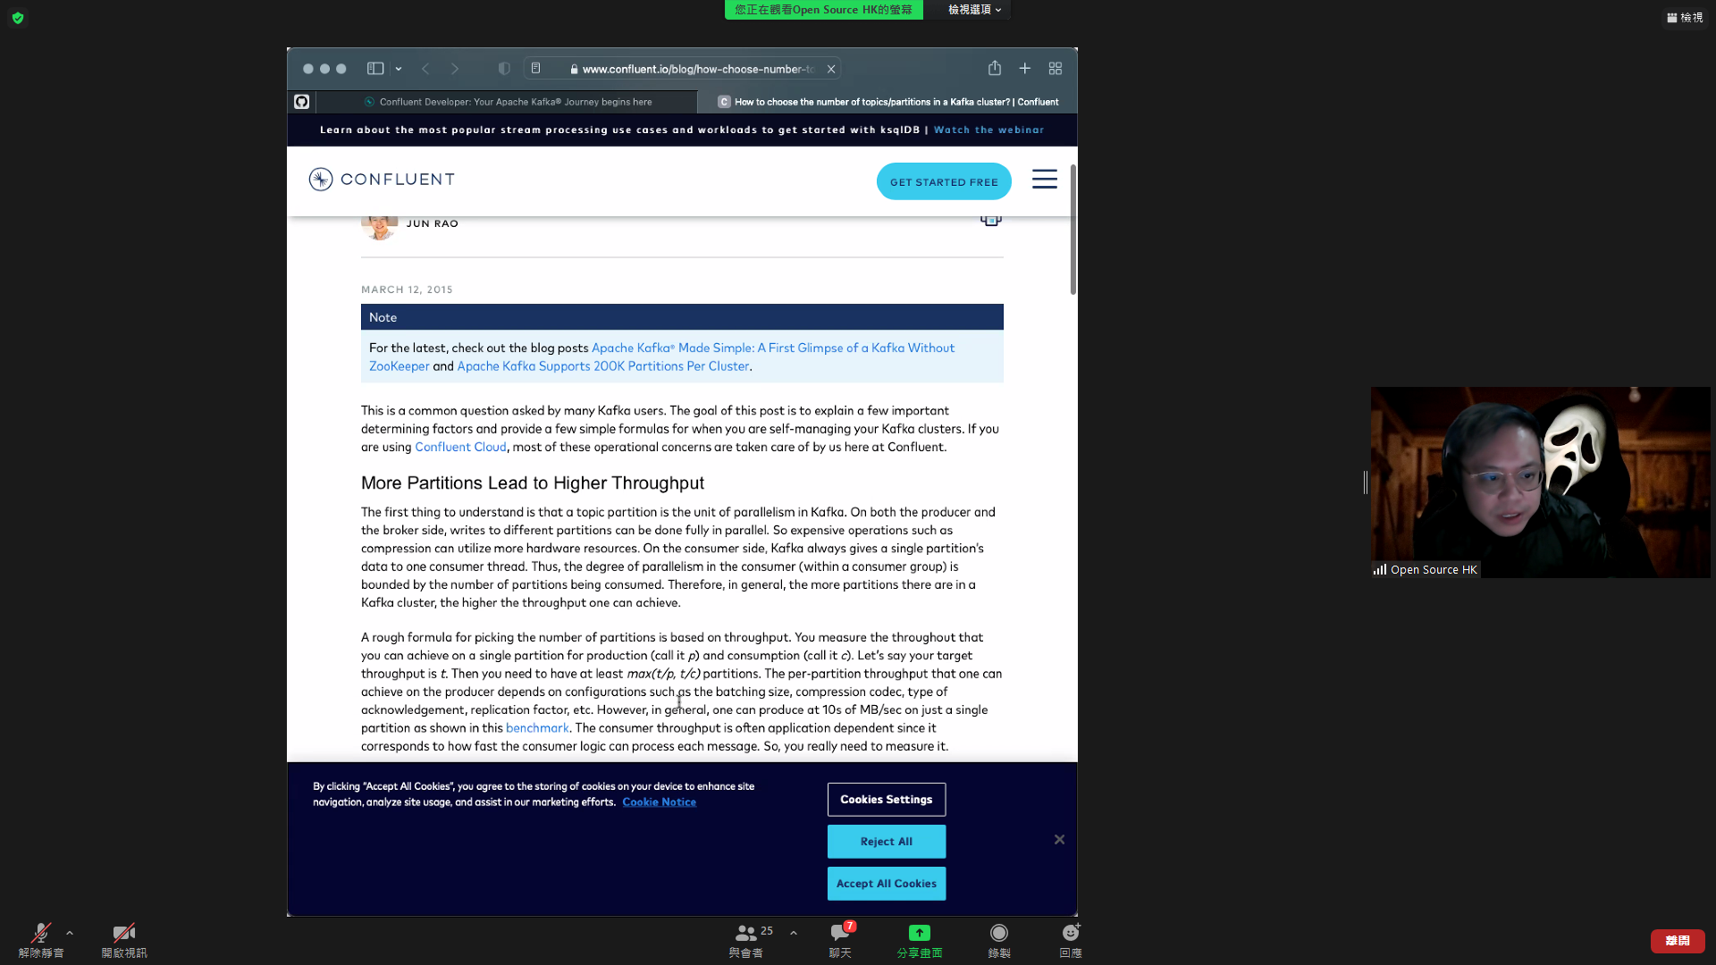Leave the meeting with red button
1716x965 pixels.
click(x=1678, y=941)
